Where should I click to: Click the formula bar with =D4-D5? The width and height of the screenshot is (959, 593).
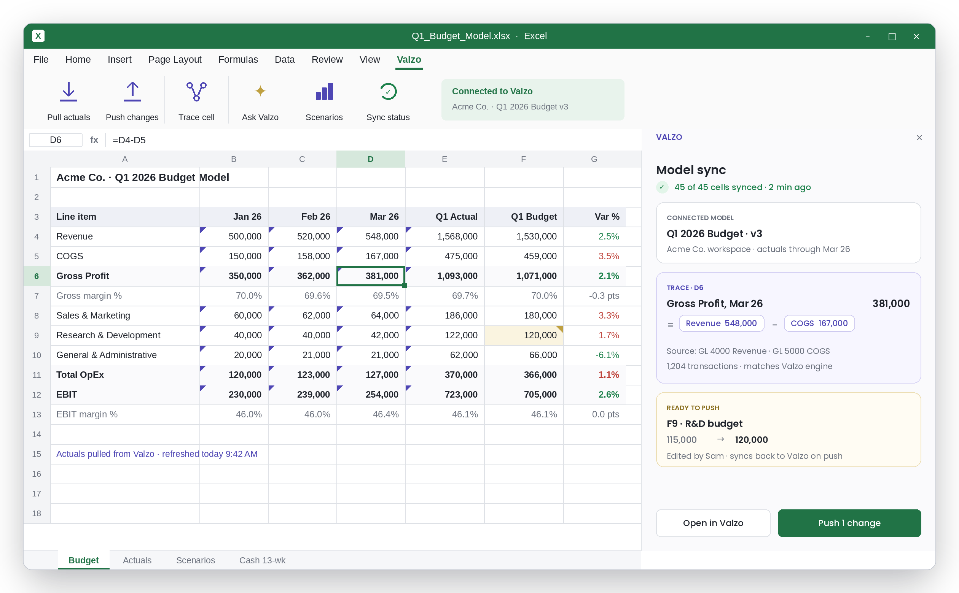coord(373,140)
